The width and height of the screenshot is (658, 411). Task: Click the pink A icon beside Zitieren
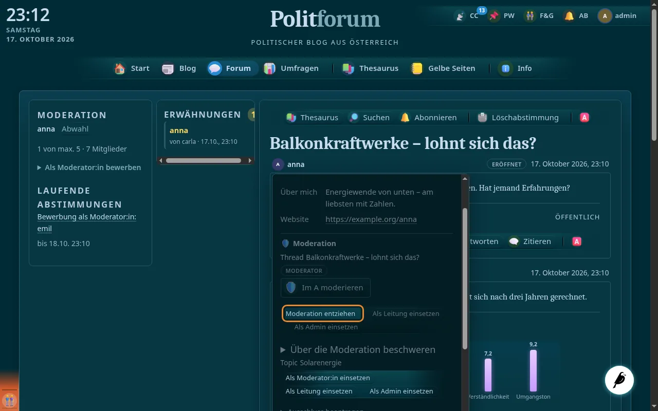[x=577, y=241]
